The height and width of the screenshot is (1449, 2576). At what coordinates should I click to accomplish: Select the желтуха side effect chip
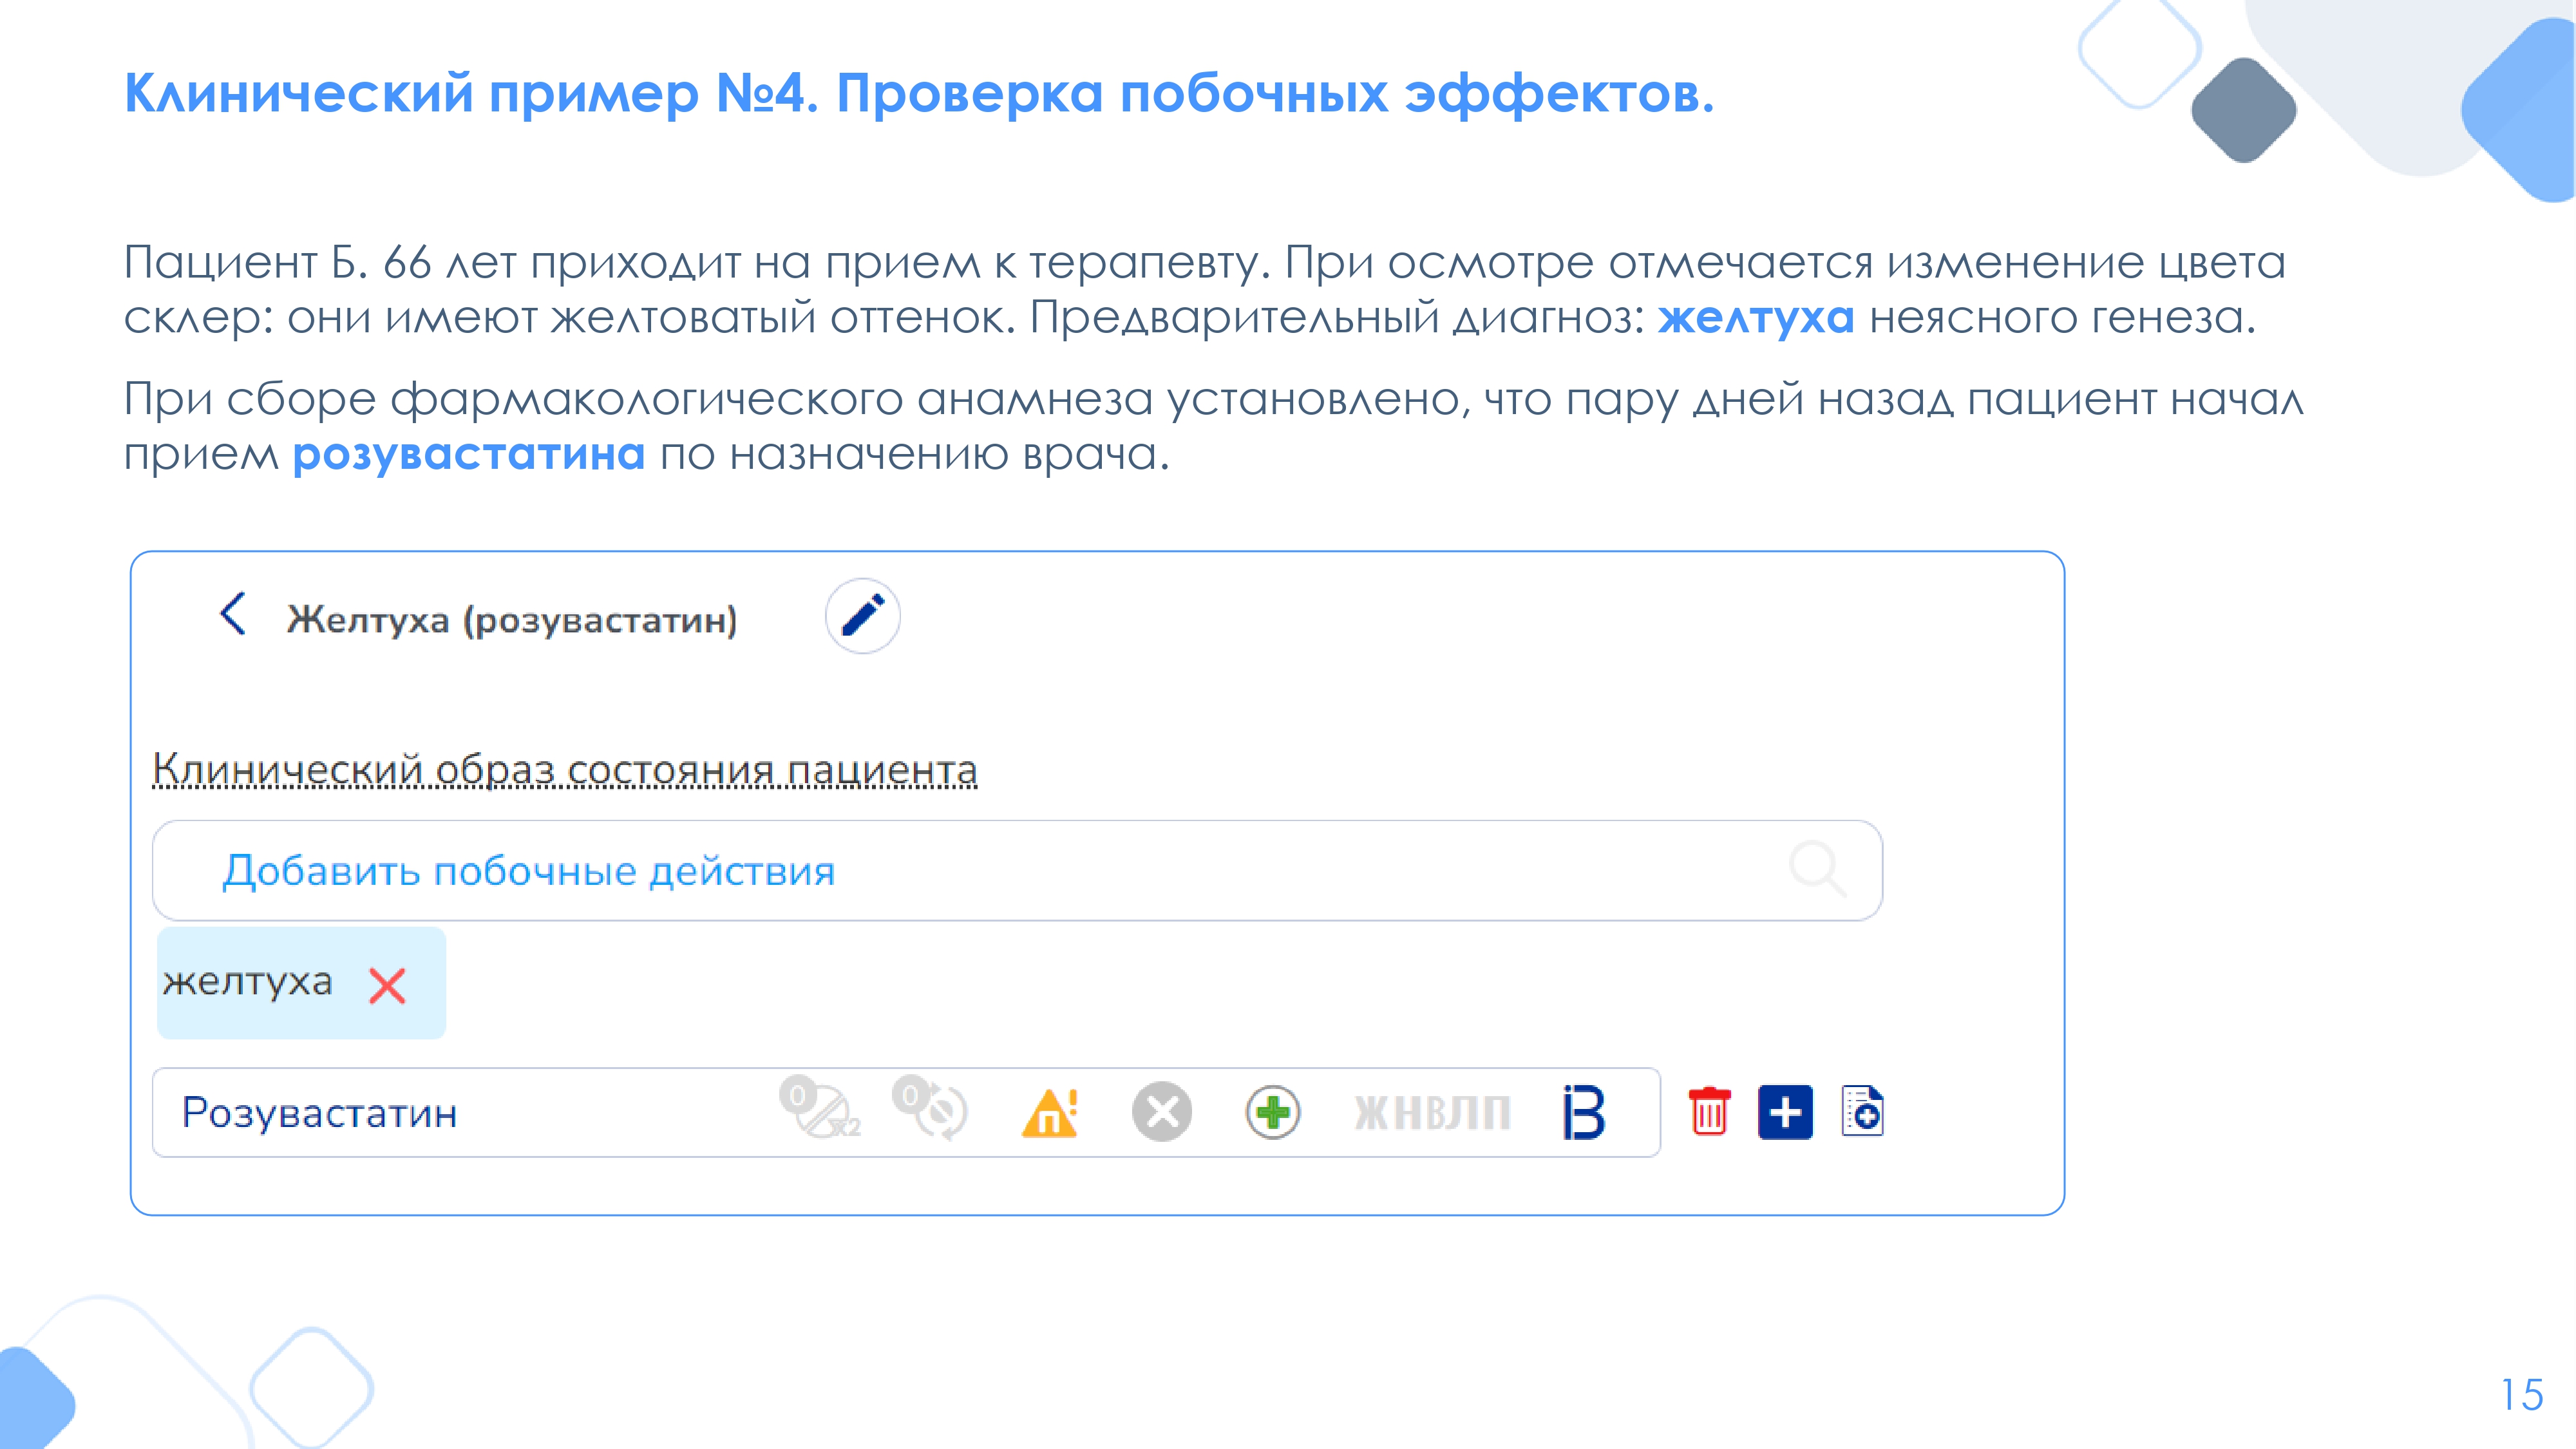(x=248, y=982)
